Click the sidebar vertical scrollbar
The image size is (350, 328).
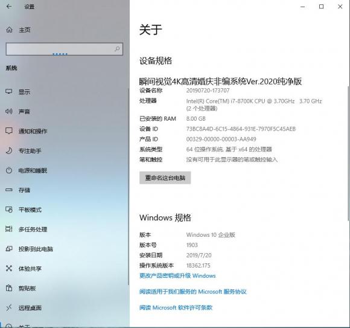coord(129,187)
